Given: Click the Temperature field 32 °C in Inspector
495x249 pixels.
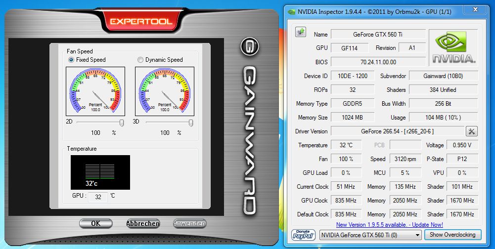Looking at the screenshot, I should click(x=346, y=145).
